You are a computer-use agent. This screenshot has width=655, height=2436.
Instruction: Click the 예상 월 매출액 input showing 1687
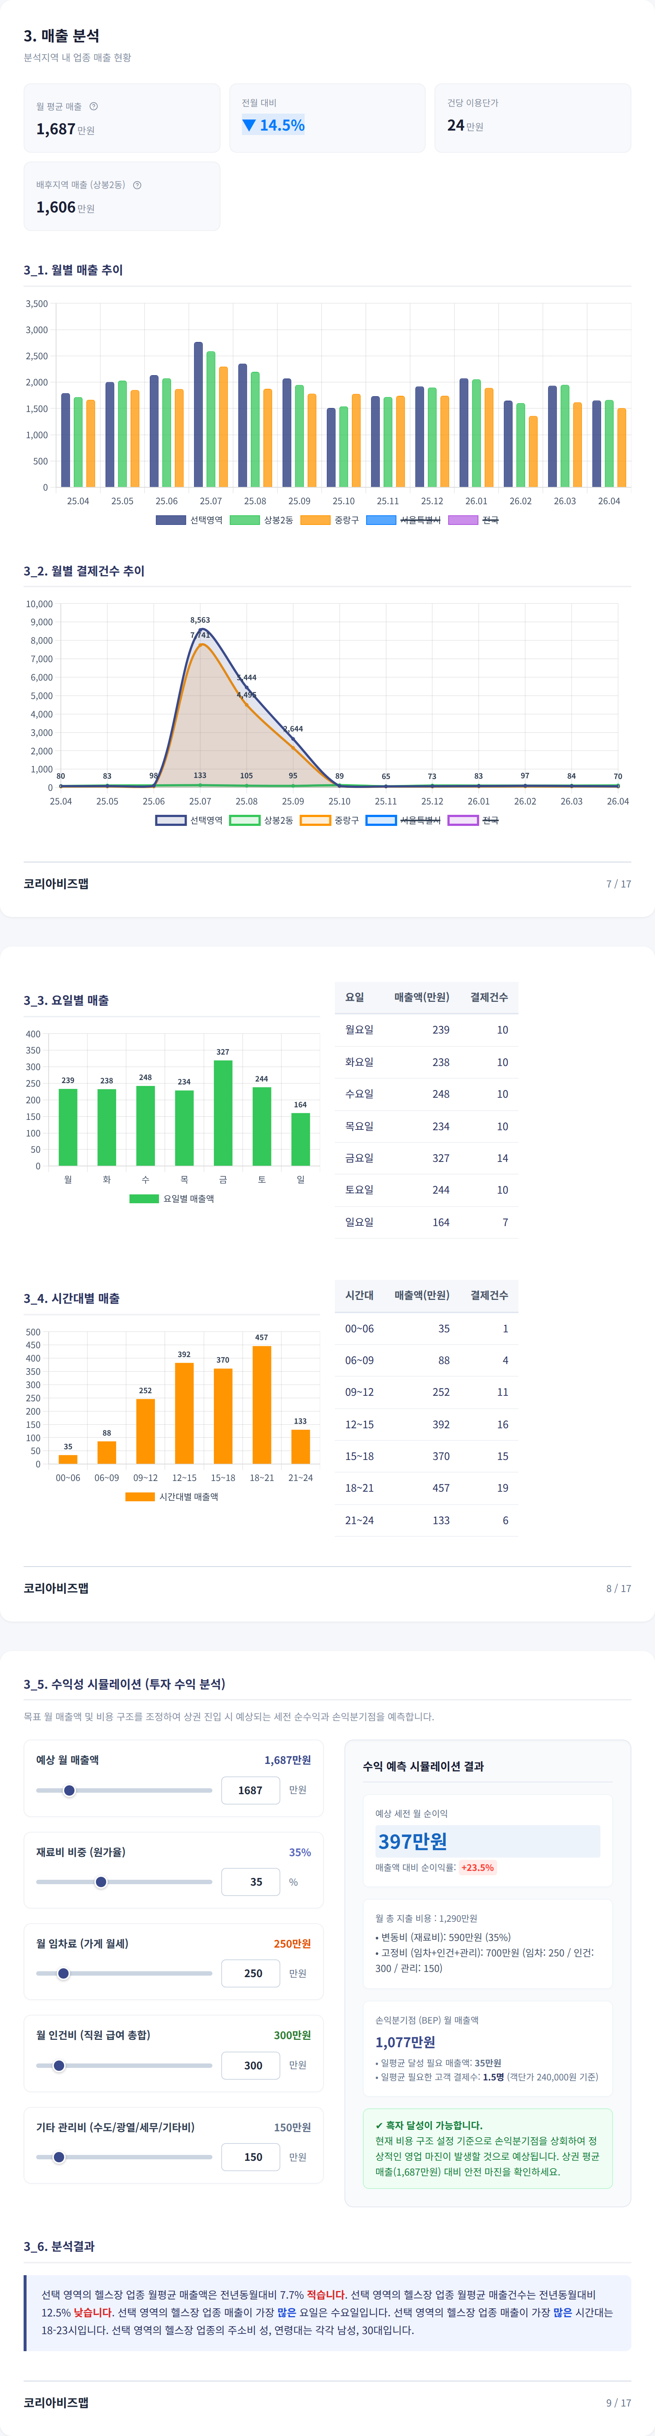coord(250,1790)
